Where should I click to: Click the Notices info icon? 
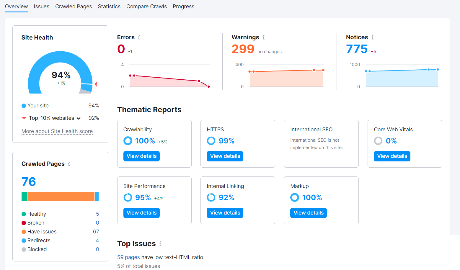[x=373, y=37]
